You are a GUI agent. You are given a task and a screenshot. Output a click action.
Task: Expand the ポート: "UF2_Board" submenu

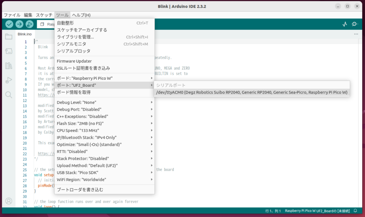(104, 85)
